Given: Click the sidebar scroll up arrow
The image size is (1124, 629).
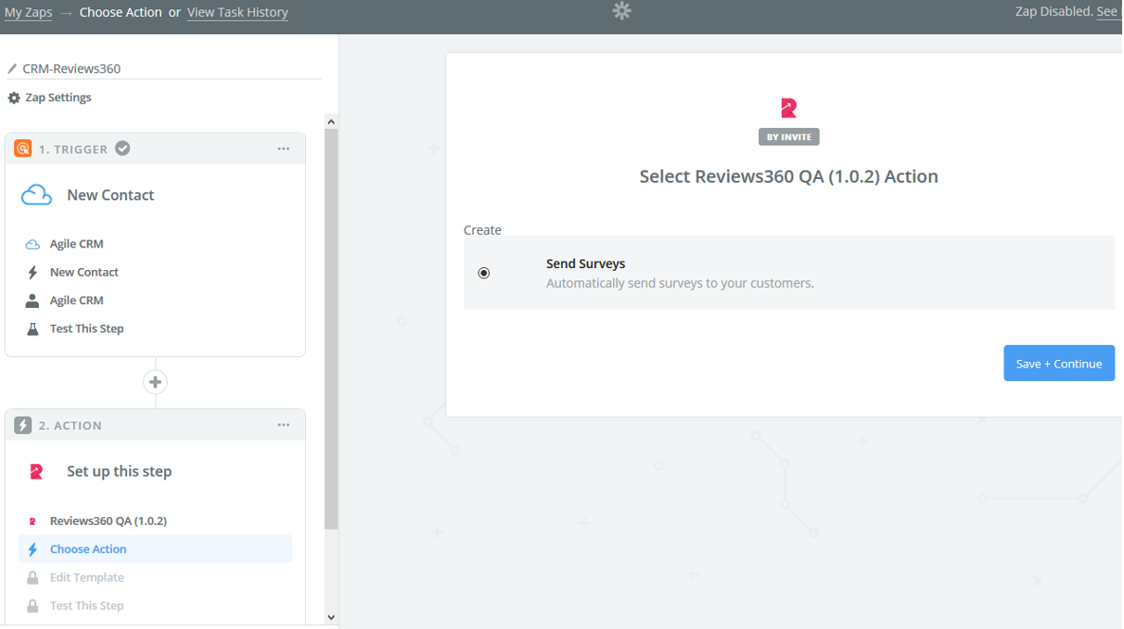Looking at the screenshot, I should tap(331, 122).
